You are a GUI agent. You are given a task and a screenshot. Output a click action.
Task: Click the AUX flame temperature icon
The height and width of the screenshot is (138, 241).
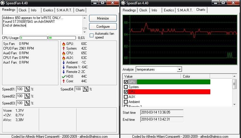[64, 58]
